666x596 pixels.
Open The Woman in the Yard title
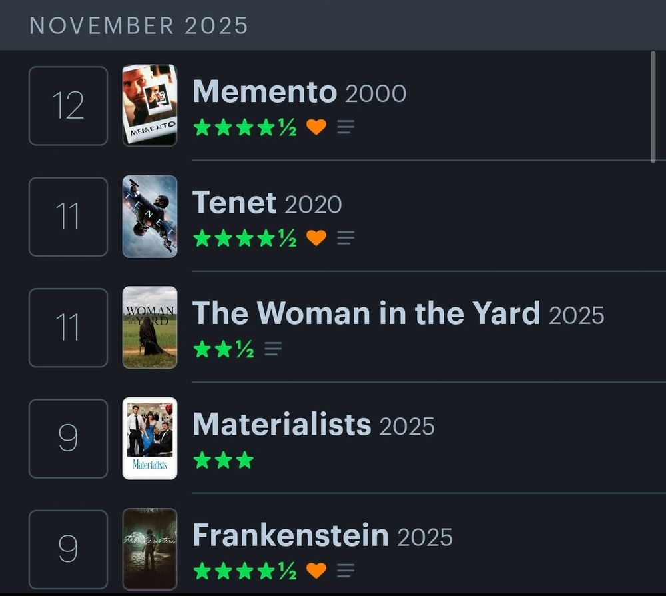(x=366, y=313)
